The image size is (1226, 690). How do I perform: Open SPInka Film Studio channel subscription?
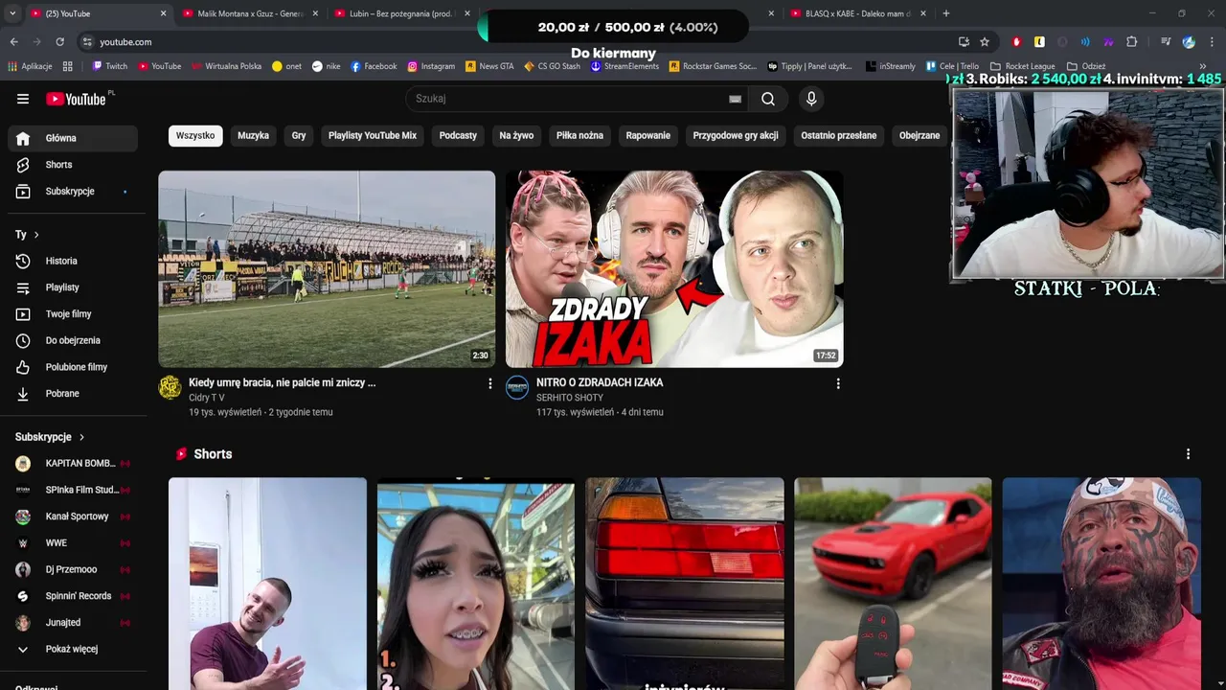pos(73,490)
